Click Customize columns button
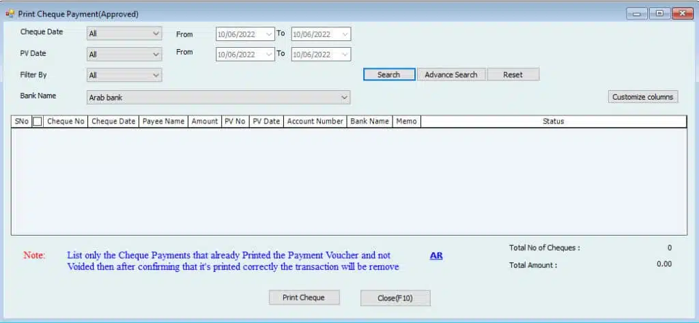 [643, 97]
